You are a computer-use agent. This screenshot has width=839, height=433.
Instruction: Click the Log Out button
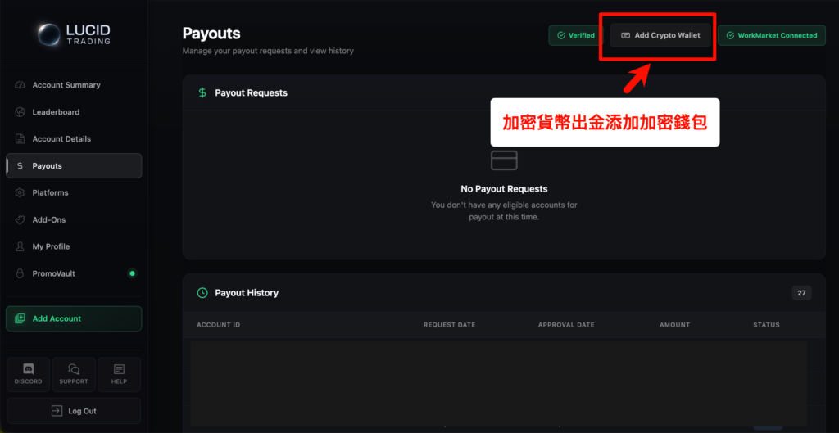(74, 411)
